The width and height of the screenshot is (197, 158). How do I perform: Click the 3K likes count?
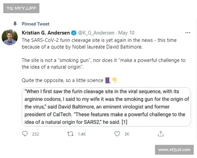(x=127, y=134)
